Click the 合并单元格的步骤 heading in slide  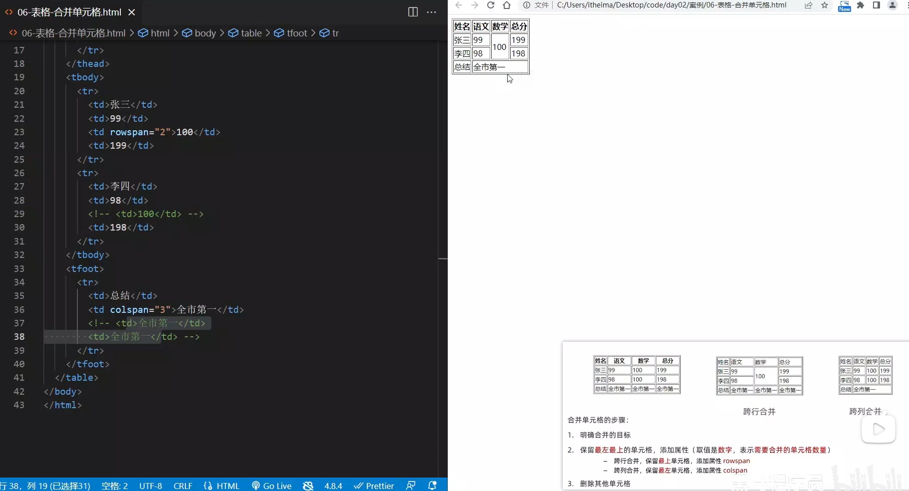[598, 420]
